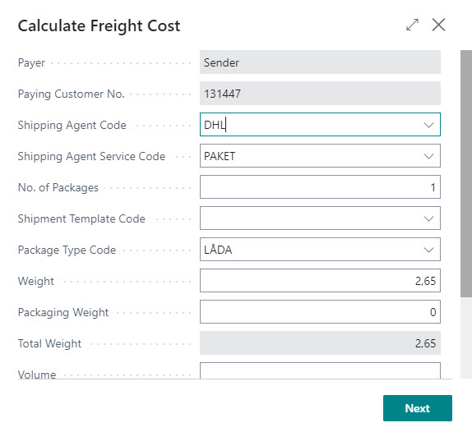Expand the Package Type Code dropdown arrow
Image resolution: width=472 pixels, height=432 pixels.
(428, 250)
